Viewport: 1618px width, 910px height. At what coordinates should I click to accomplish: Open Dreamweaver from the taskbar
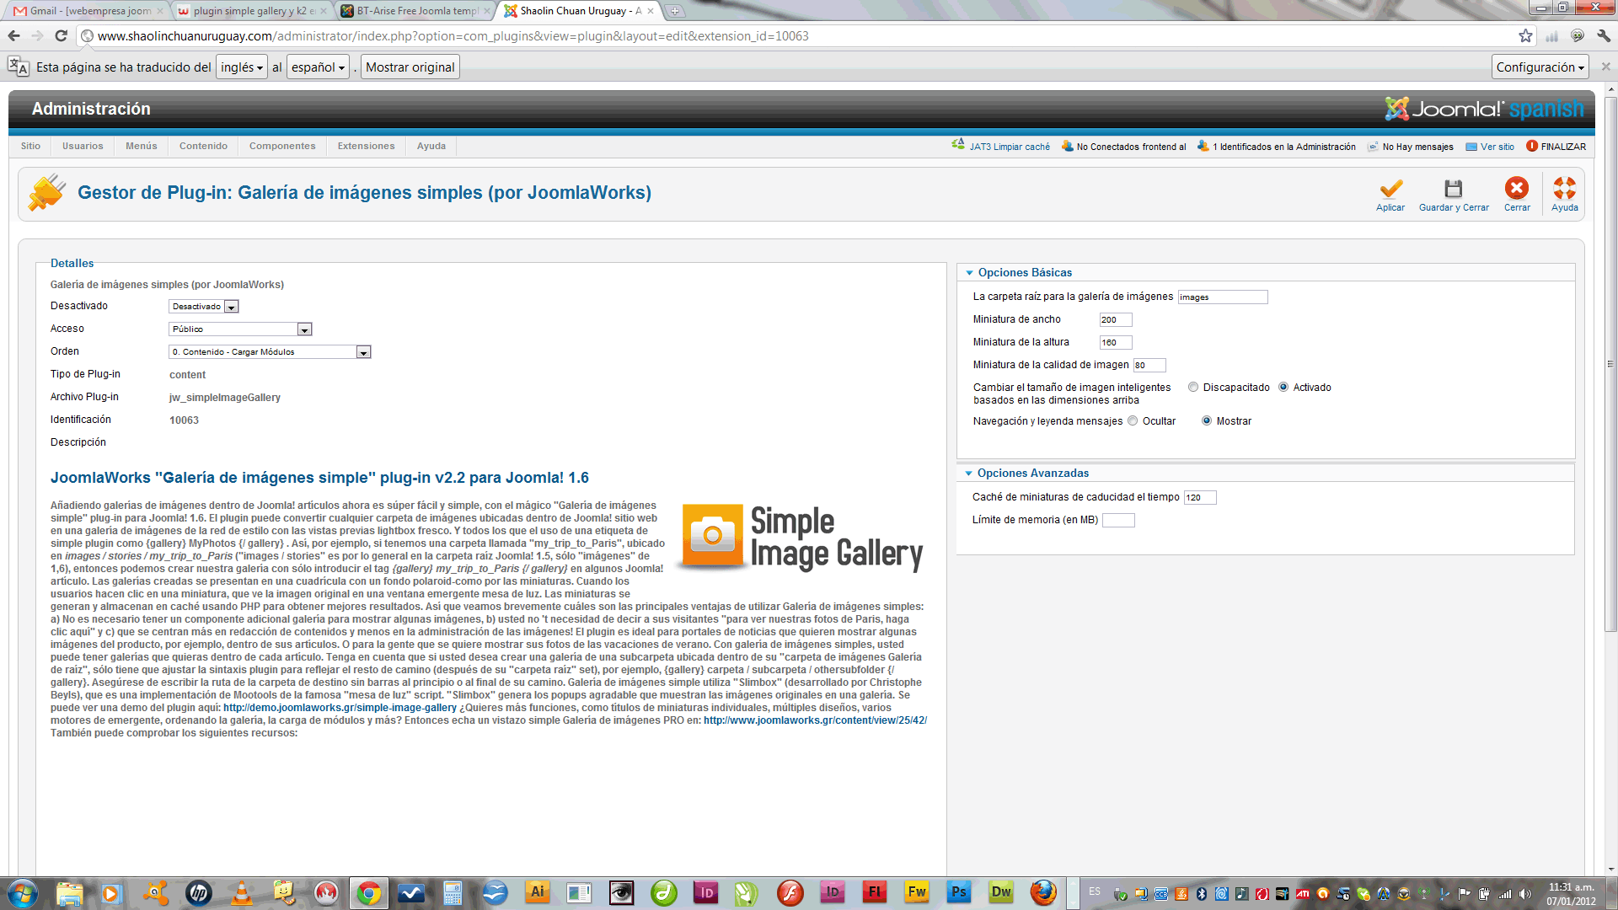click(1001, 892)
